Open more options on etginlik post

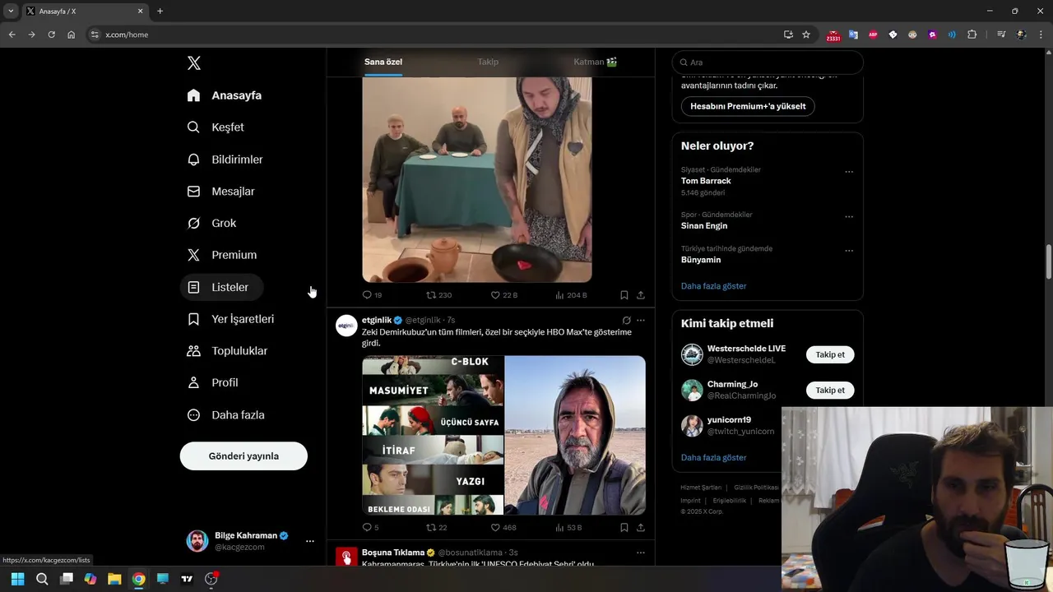[x=641, y=321]
